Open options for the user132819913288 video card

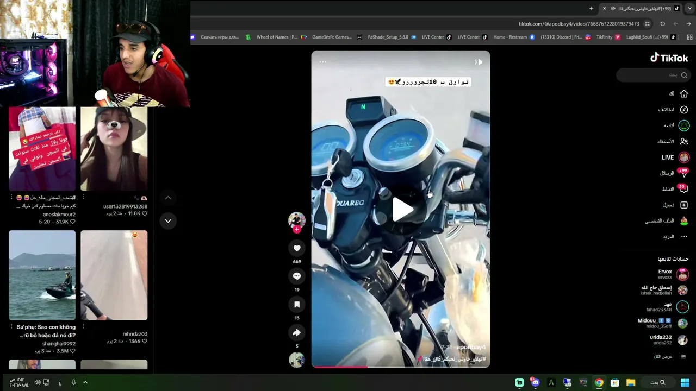[83, 198]
